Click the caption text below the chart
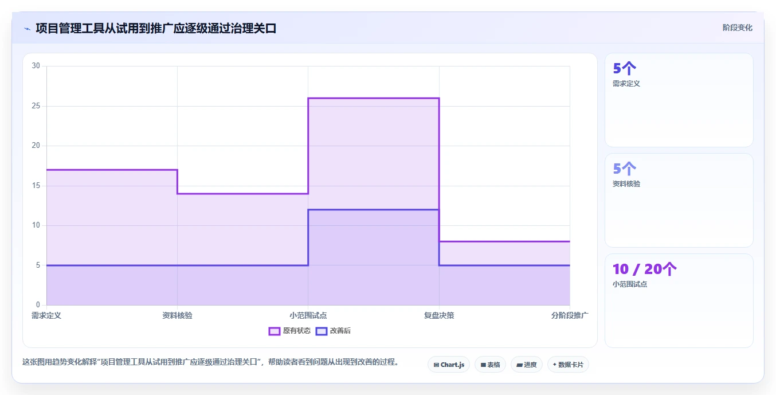 coord(210,362)
